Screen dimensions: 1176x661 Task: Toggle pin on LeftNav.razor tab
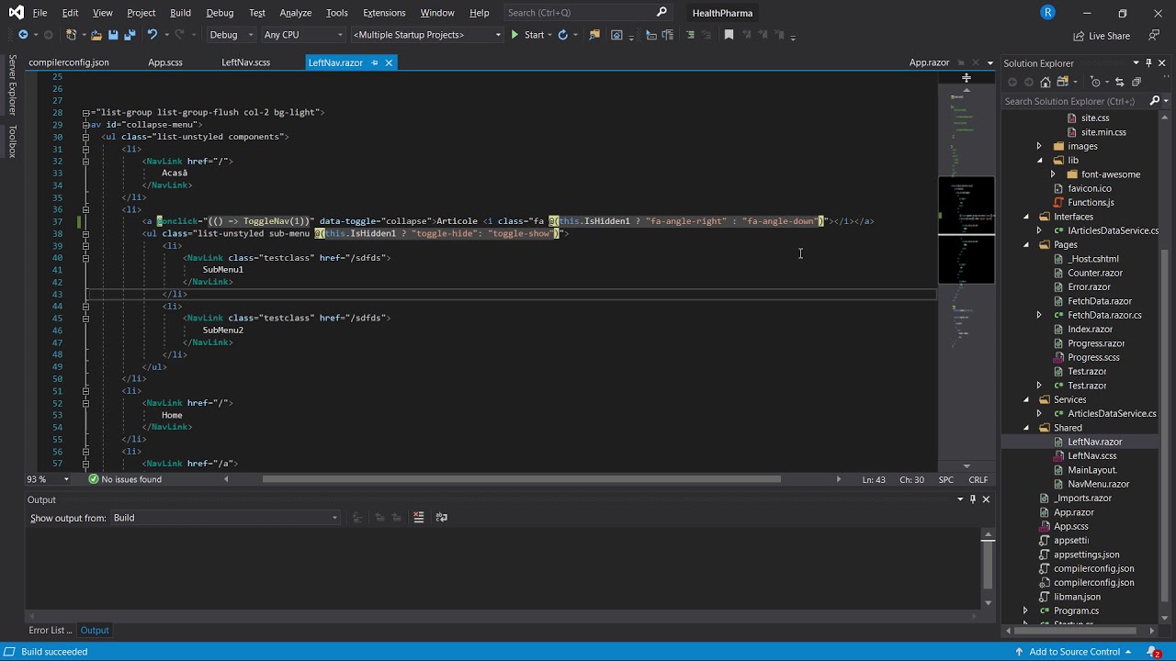(374, 62)
